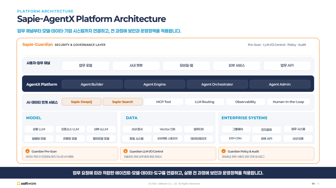This screenshot has height=188, width=336.
Task: Click the orange 'a' badge on Guardian Pre-Scan
Action: [x=28, y=151]
